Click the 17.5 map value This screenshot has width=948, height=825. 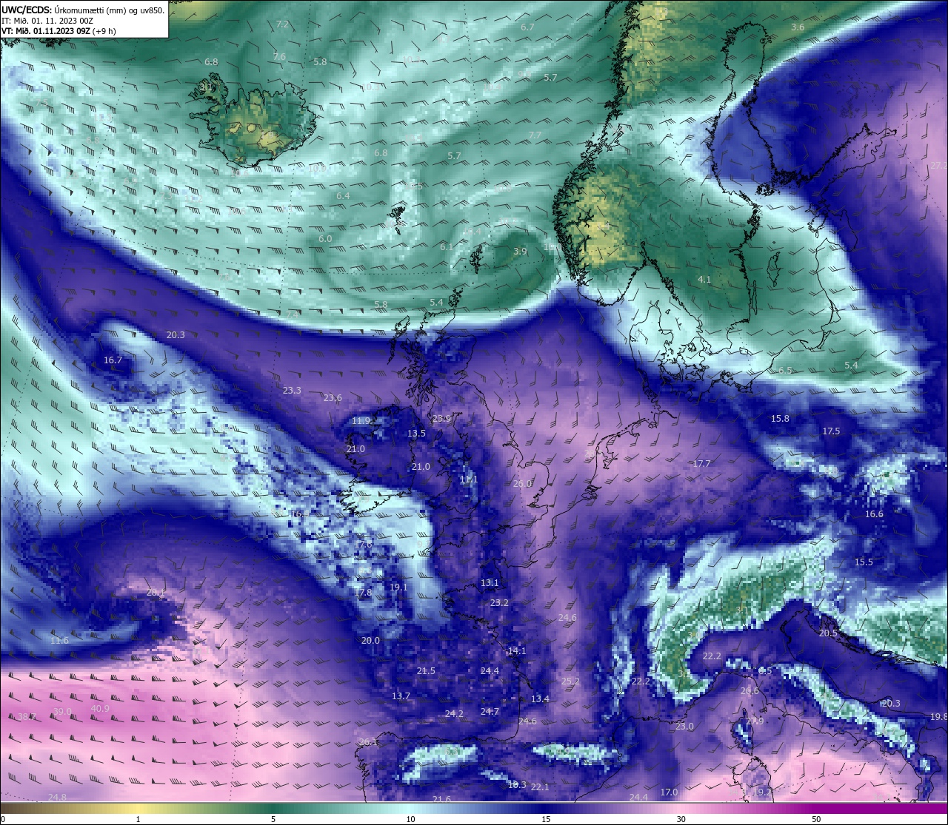click(x=831, y=431)
